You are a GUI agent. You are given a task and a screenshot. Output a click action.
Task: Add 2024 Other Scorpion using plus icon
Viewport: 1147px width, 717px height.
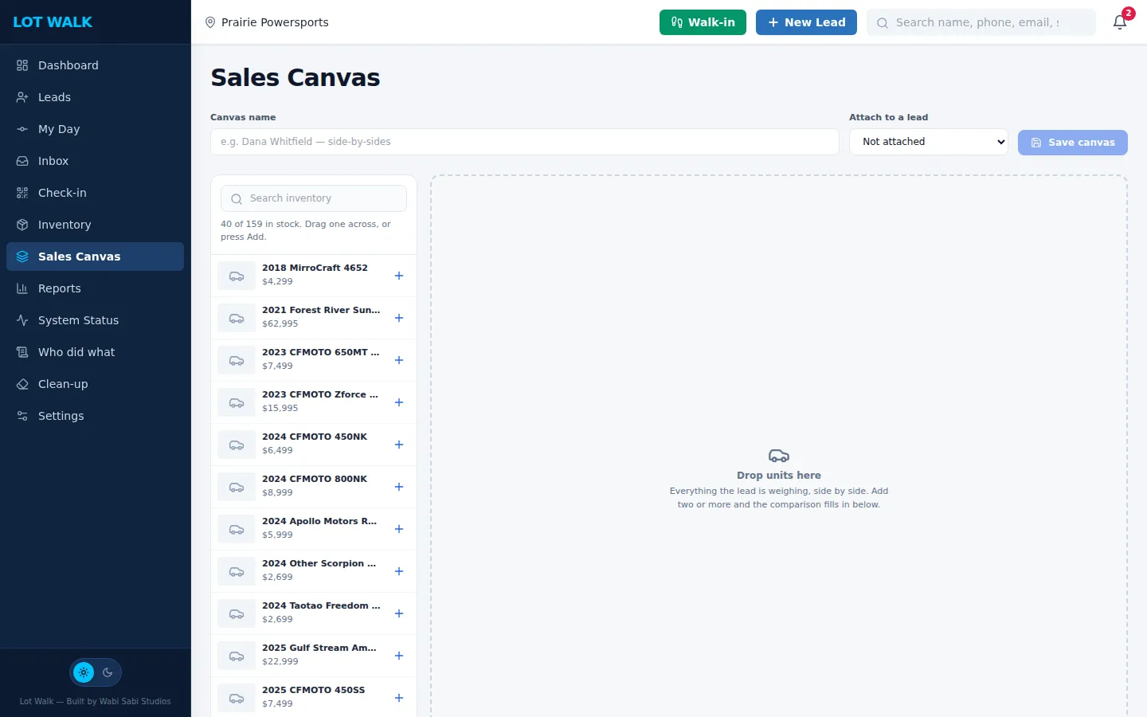pos(399,571)
